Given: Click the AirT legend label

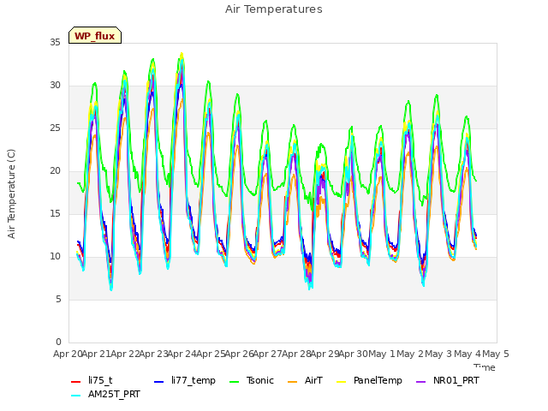Looking at the screenshot, I should point(313,380).
